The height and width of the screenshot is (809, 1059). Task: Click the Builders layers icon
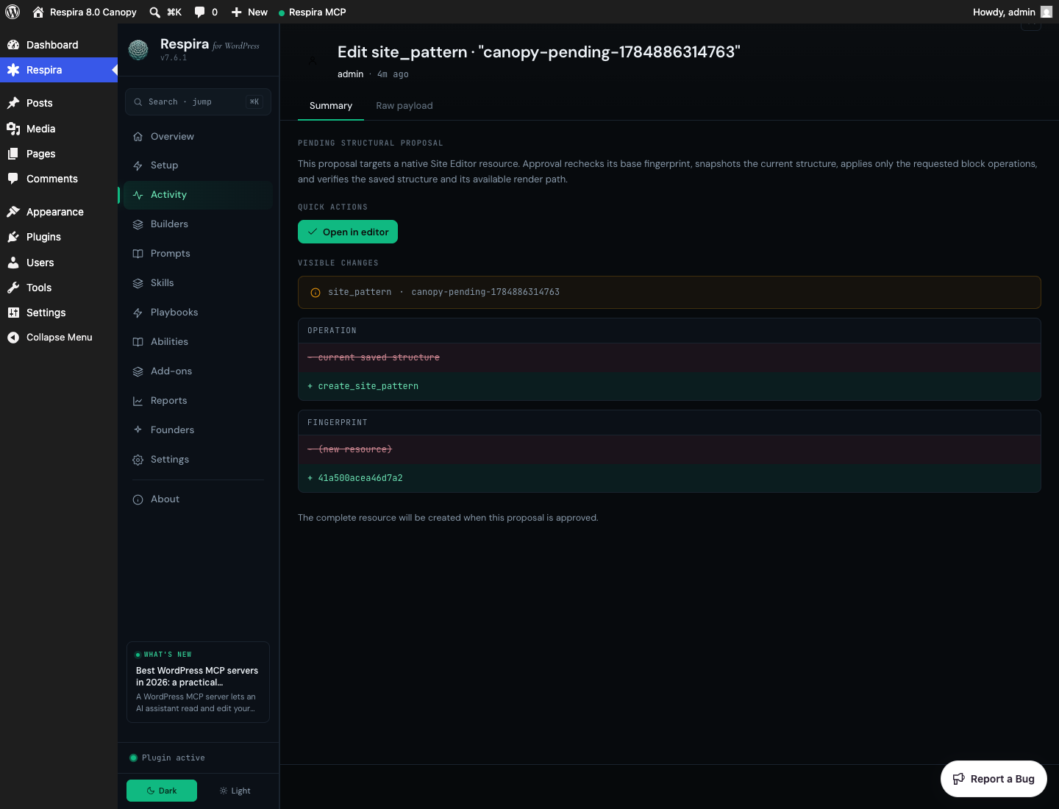coord(138,224)
